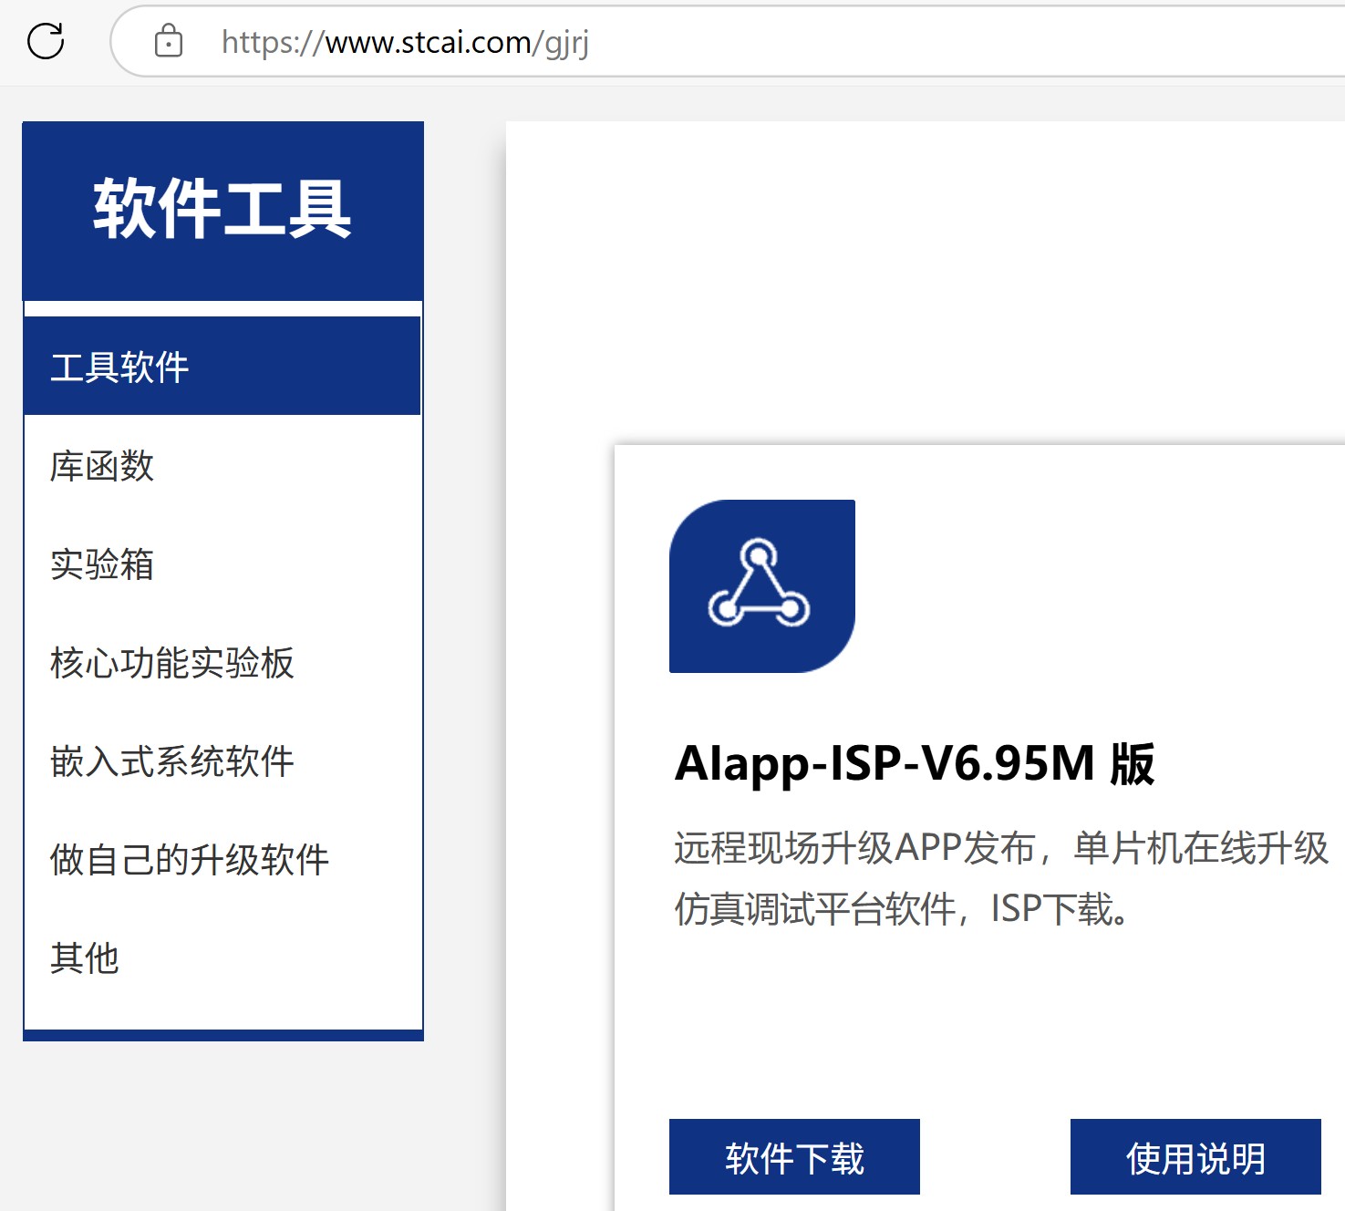Open 做自己的升级软件 entry

tap(222, 859)
